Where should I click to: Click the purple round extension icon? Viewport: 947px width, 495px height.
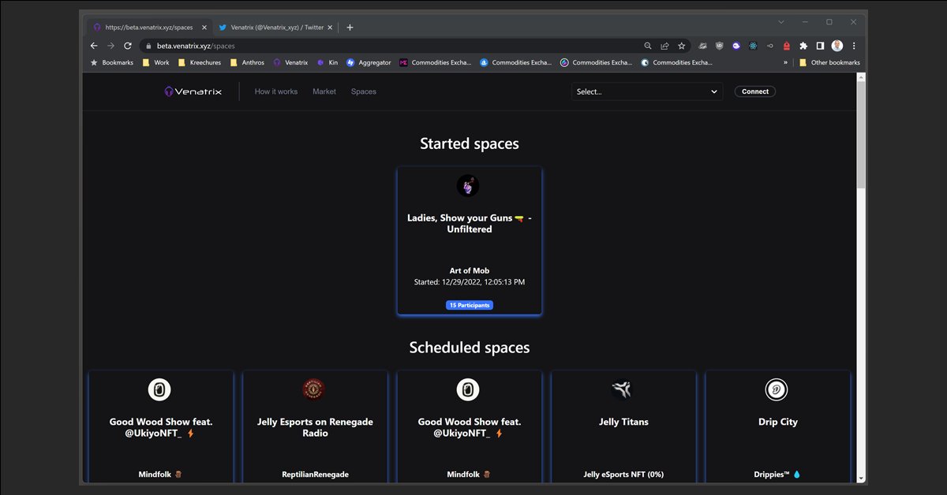pos(736,46)
